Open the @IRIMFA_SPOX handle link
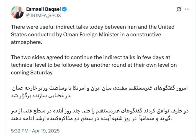The height and width of the screenshot is (137, 196). (43, 16)
